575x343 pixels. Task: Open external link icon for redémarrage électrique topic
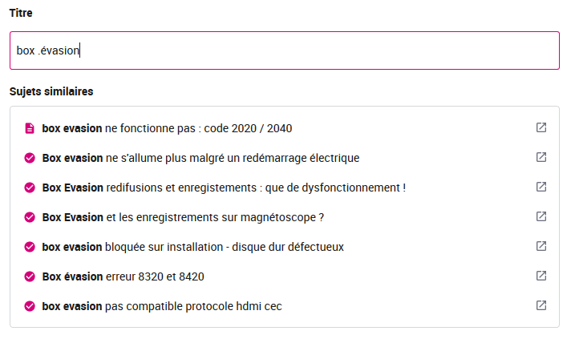[x=541, y=157]
